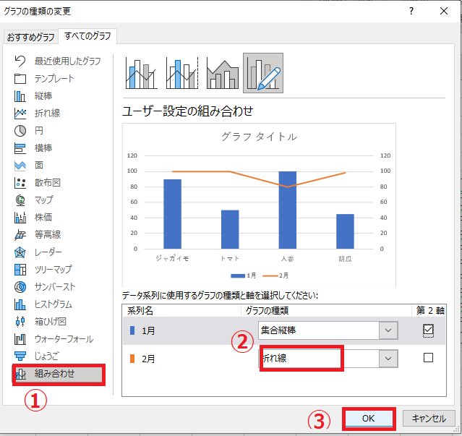The width and height of the screenshot is (462, 436).
Task: Switch to the すべてのグラフ tab
Action: [87, 36]
